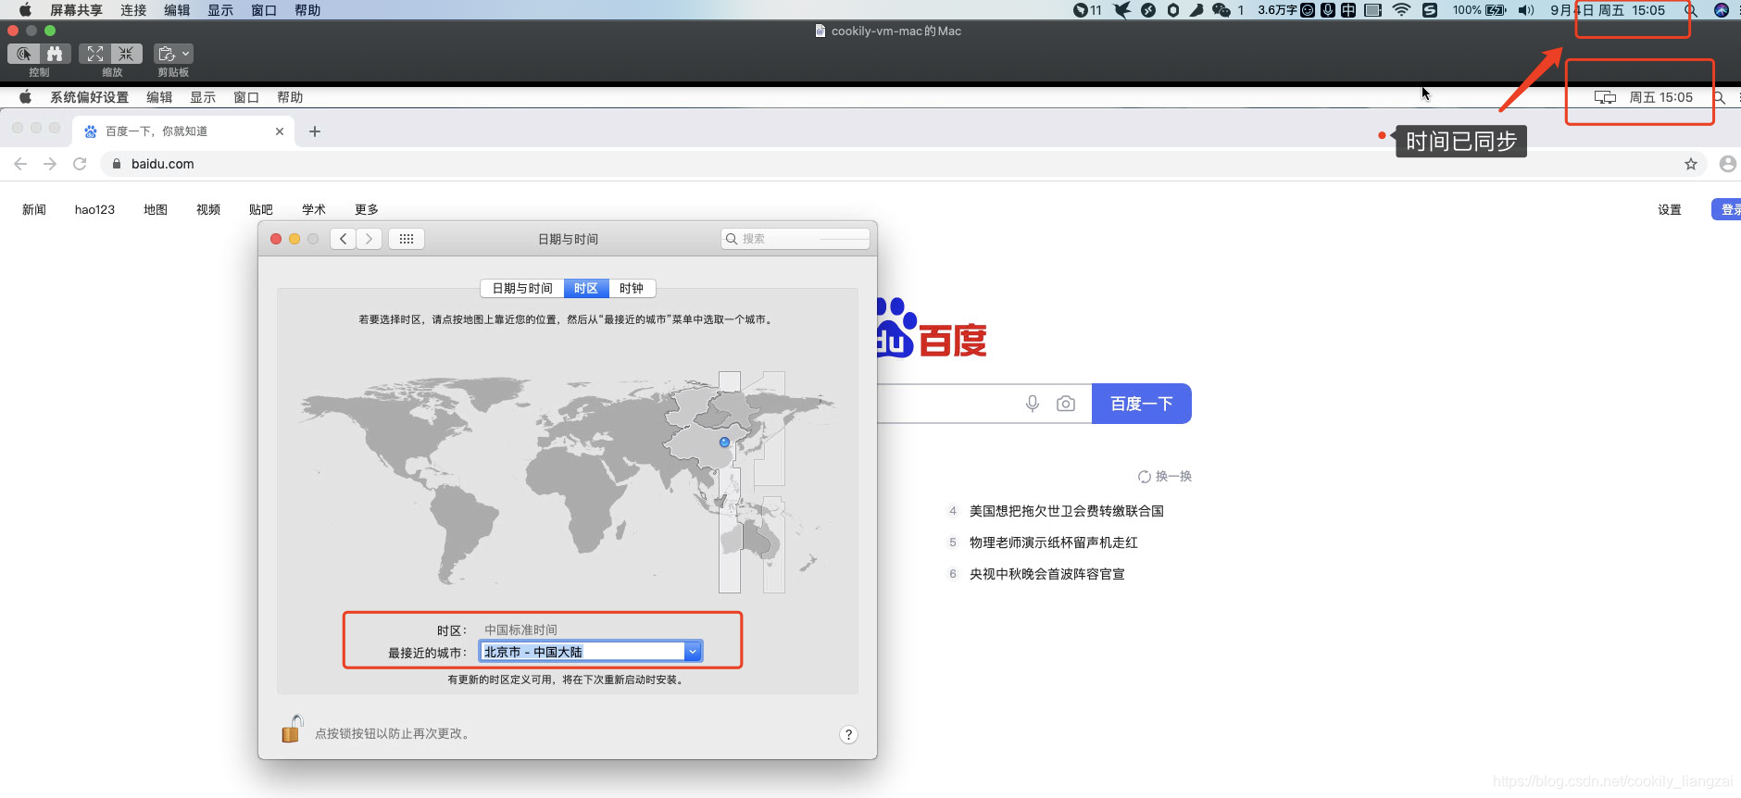Click the 换一换 refresh hot topics link
The height and width of the screenshot is (798, 1741).
pos(1165,476)
